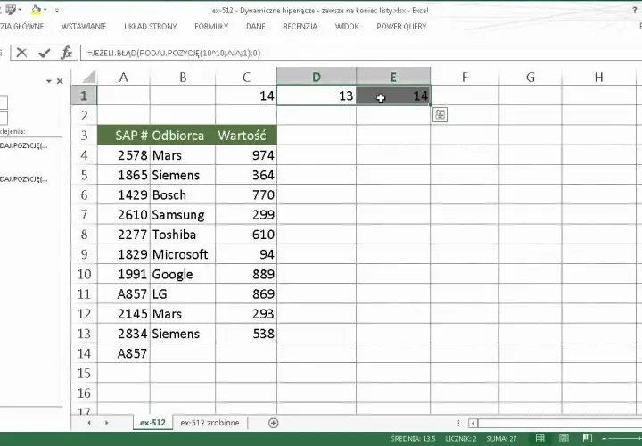642x446 pixels.
Task: Open the Customize Quick Access Toolbar dropdown
Action: [x=57, y=10]
